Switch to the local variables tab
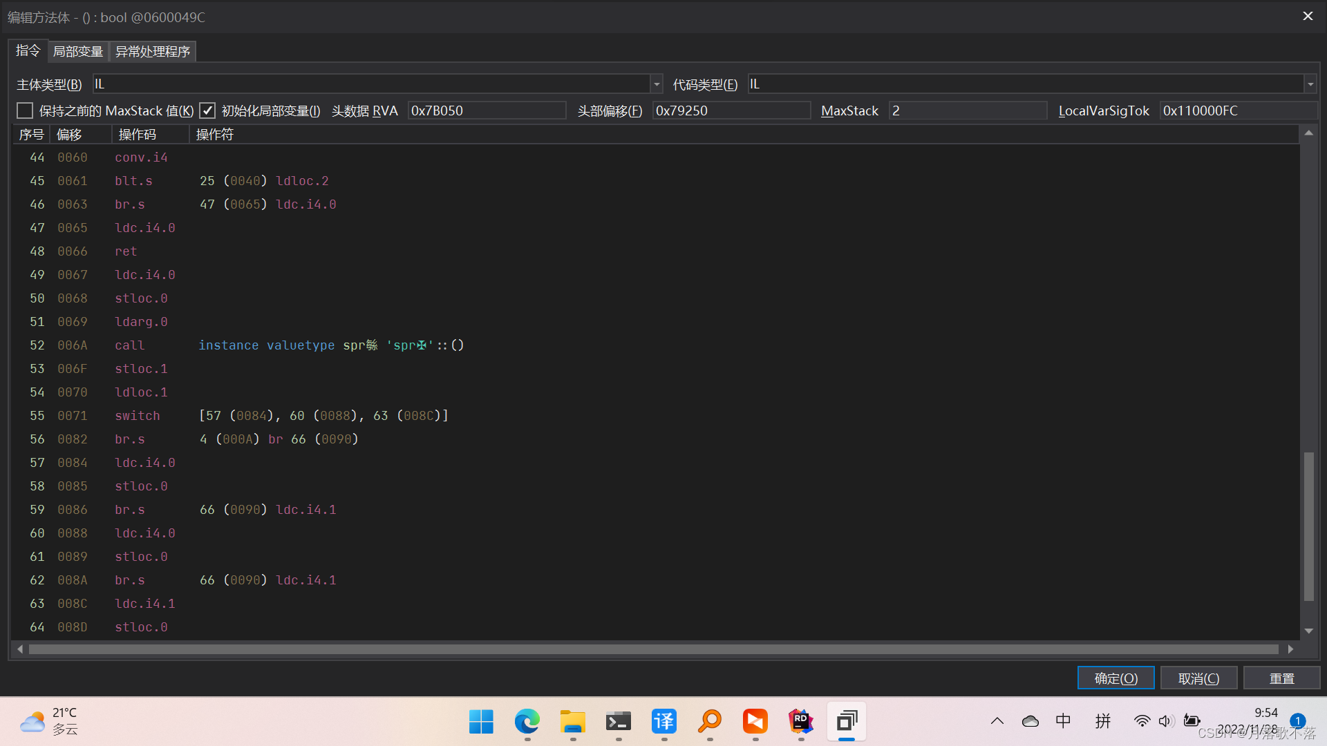The image size is (1327, 746). coord(78,51)
